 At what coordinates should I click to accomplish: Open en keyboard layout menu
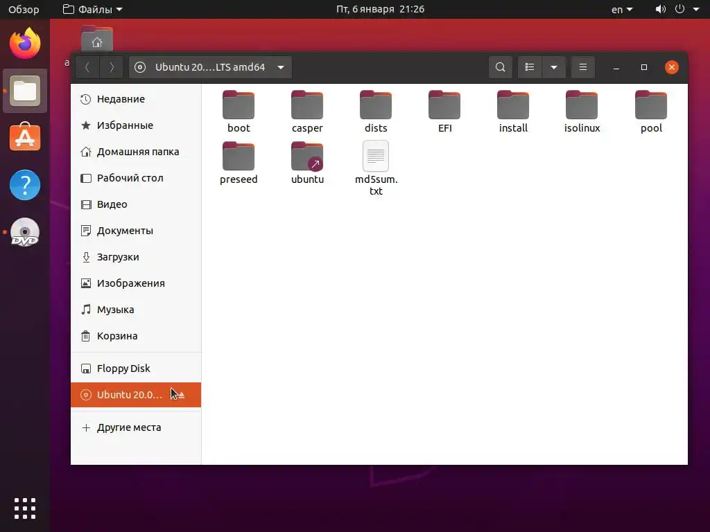pyautogui.click(x=622, y=9)
